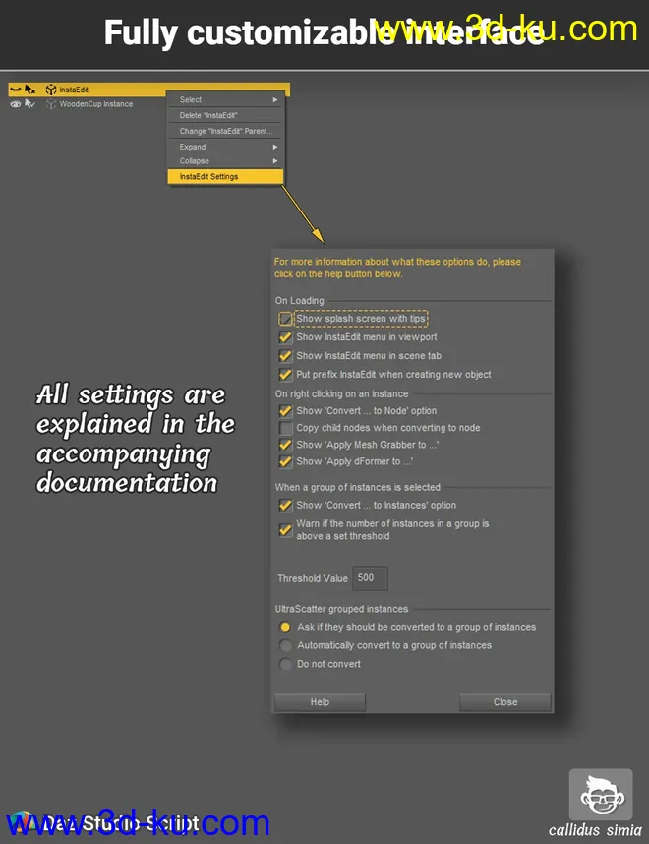Choose Change "InstaEdit" Parent menu entry

click(x=226, y=131)
